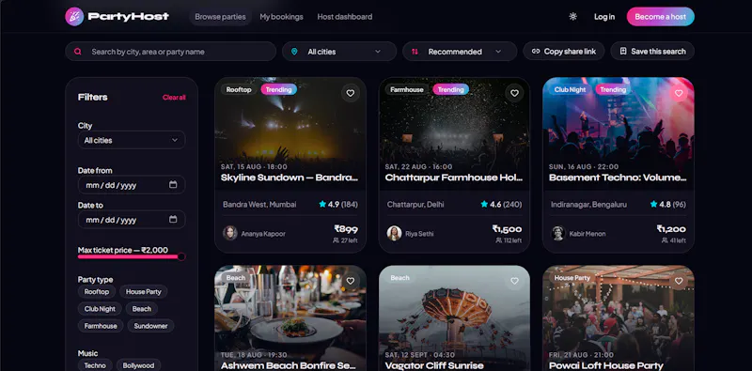
Task: Click the Chattarpur Farmhouse party title
Action: pyautogui.click(x=454, y=178)
